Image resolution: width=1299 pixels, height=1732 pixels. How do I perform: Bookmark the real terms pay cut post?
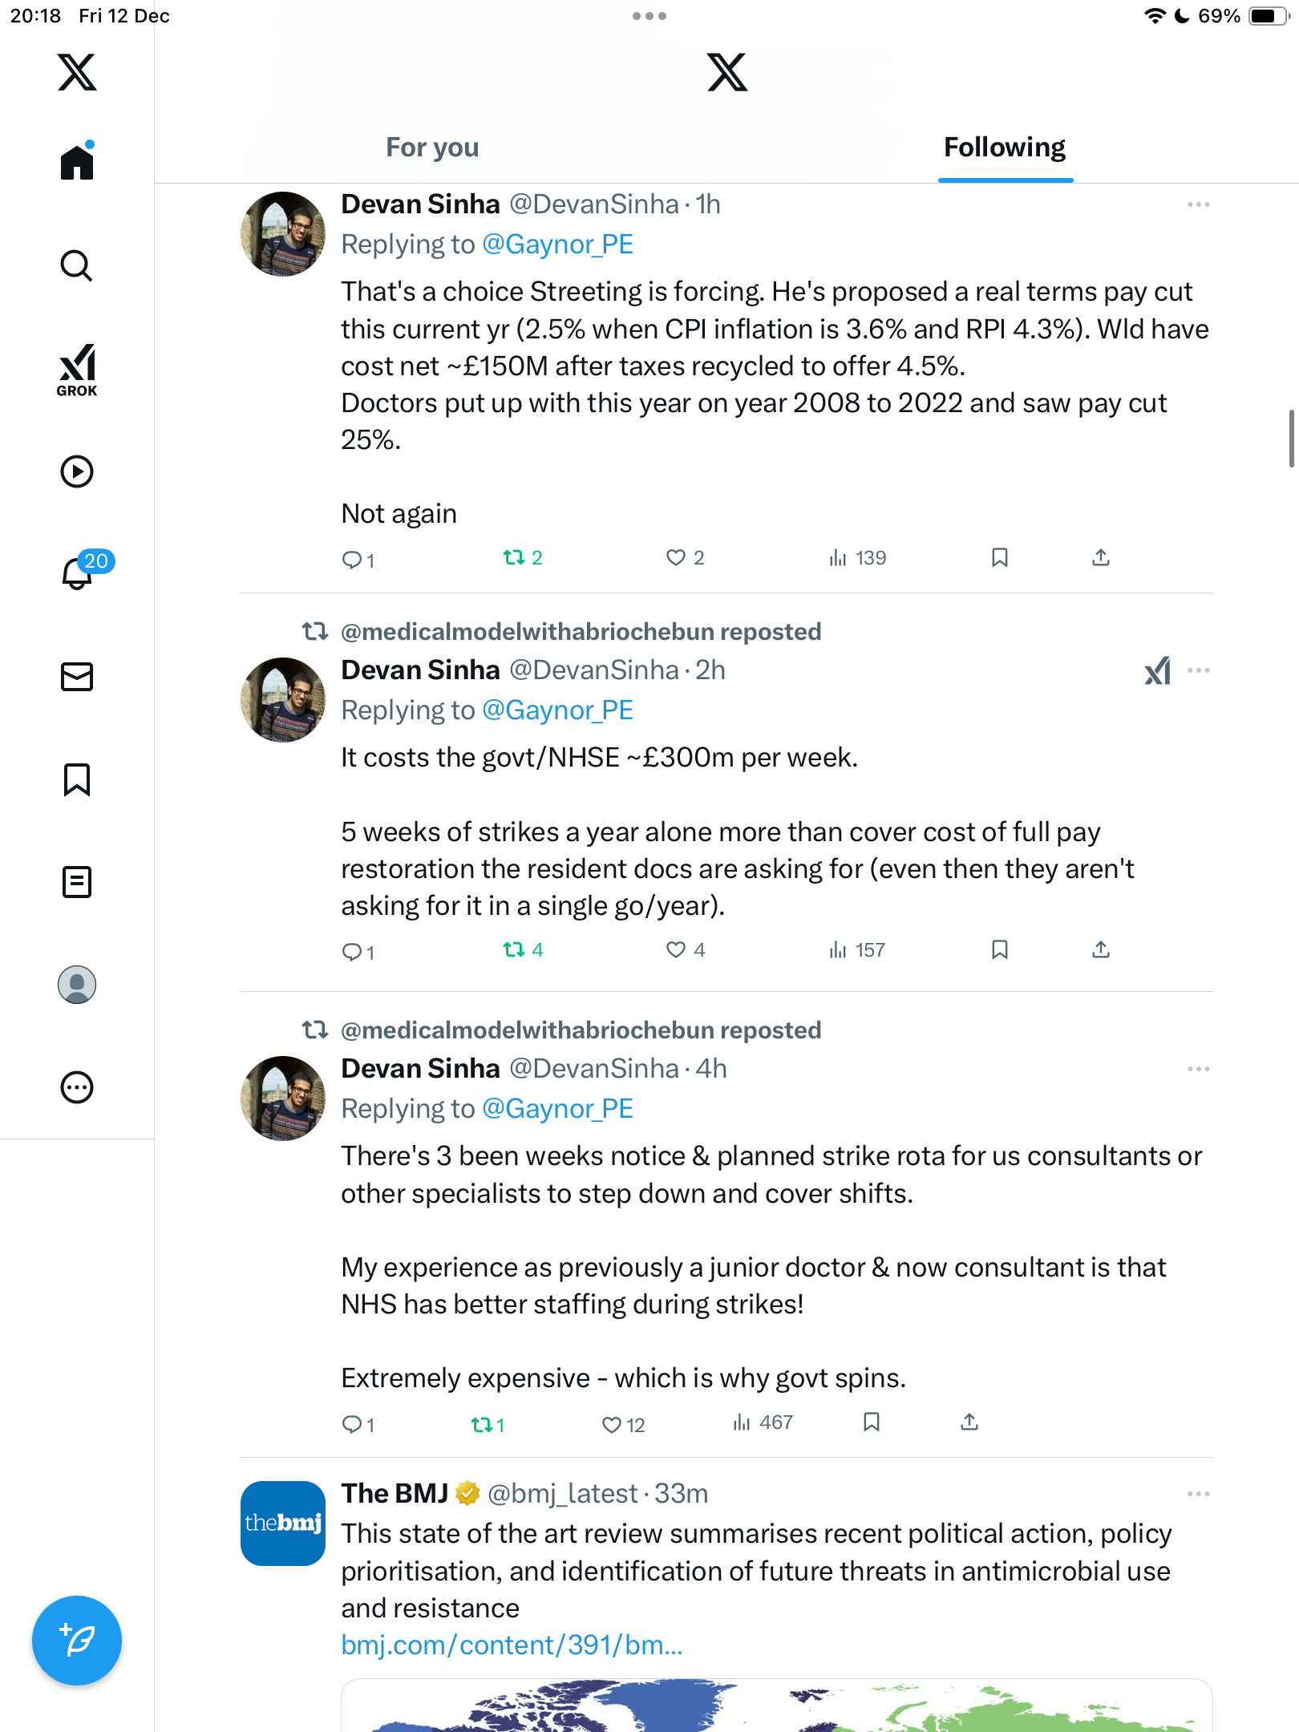[x=999, y=558]
